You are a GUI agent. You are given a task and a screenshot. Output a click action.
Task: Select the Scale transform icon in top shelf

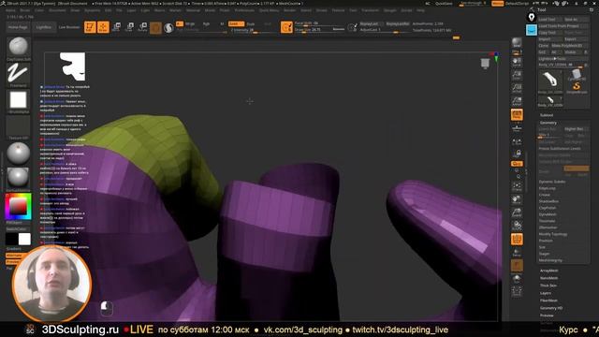(129, 27)
